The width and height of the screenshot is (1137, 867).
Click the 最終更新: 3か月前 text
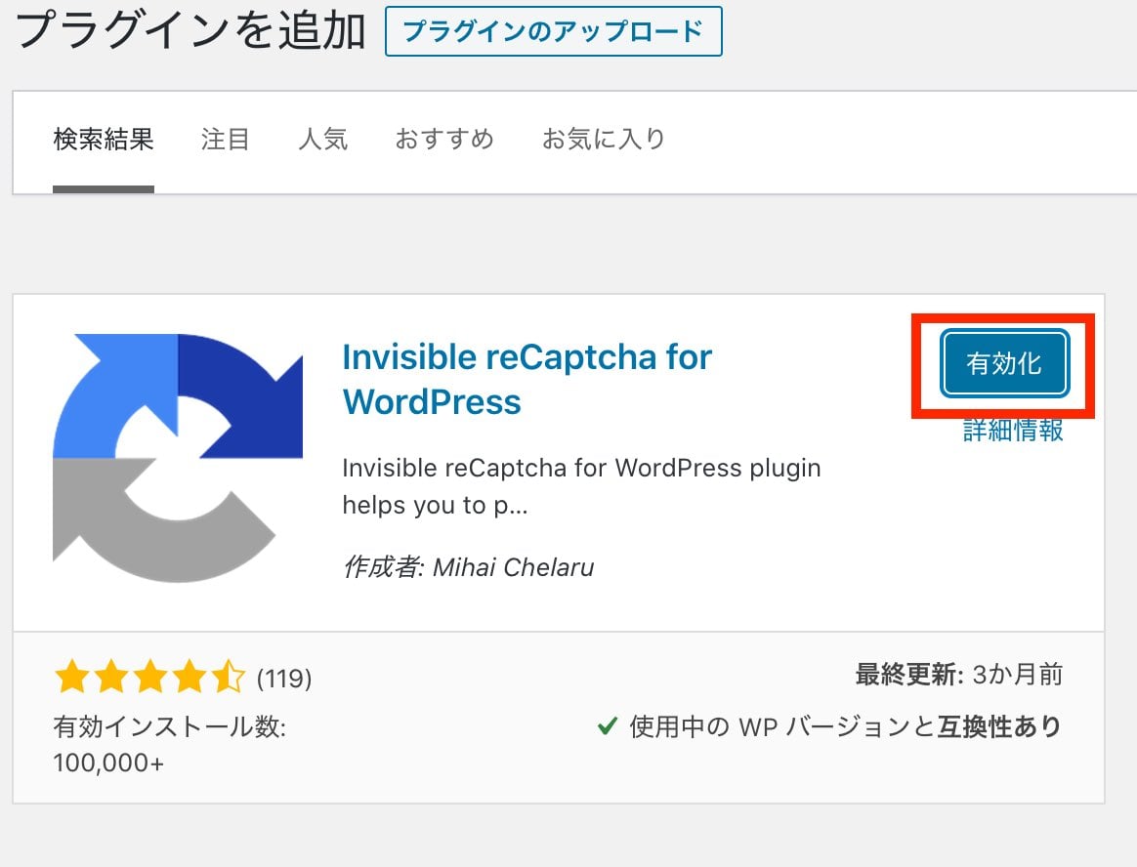click(x=958, y=675)
